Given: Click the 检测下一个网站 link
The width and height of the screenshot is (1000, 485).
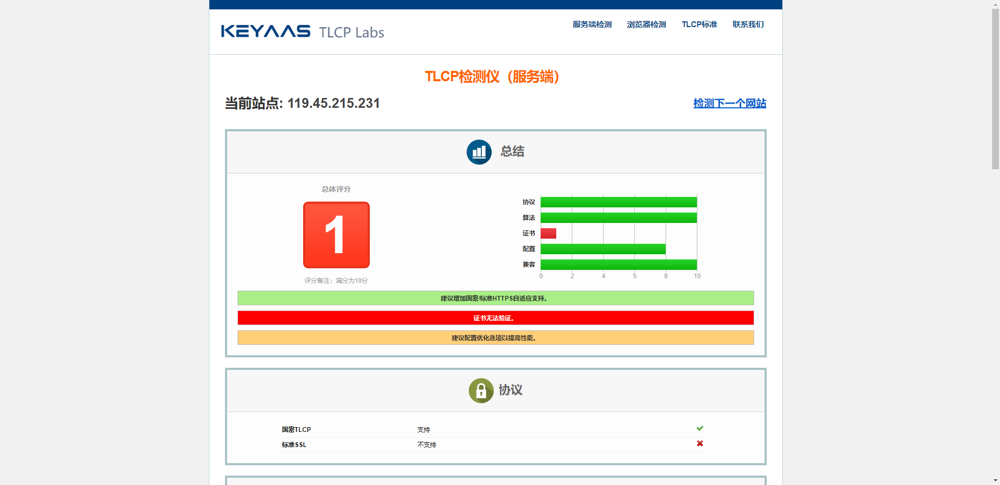Looking at the screenshot, I should 730,103.
